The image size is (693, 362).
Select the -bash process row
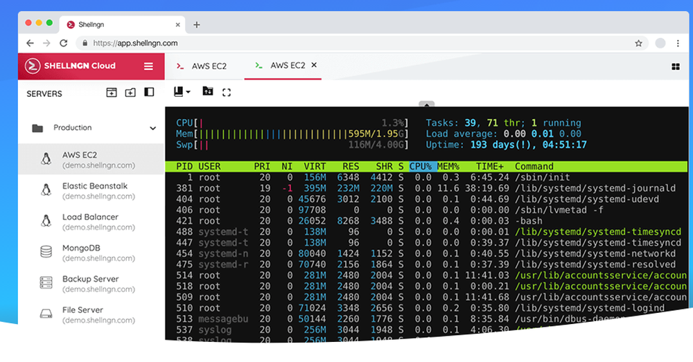426,221
